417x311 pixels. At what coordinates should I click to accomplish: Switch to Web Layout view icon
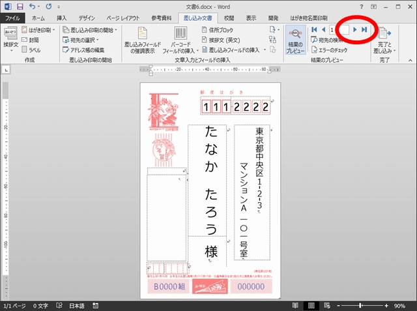pyautogui.click(x=327, y=306)
